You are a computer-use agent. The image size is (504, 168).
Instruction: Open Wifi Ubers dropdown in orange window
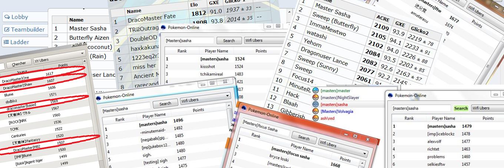click(x=342, y=148)
